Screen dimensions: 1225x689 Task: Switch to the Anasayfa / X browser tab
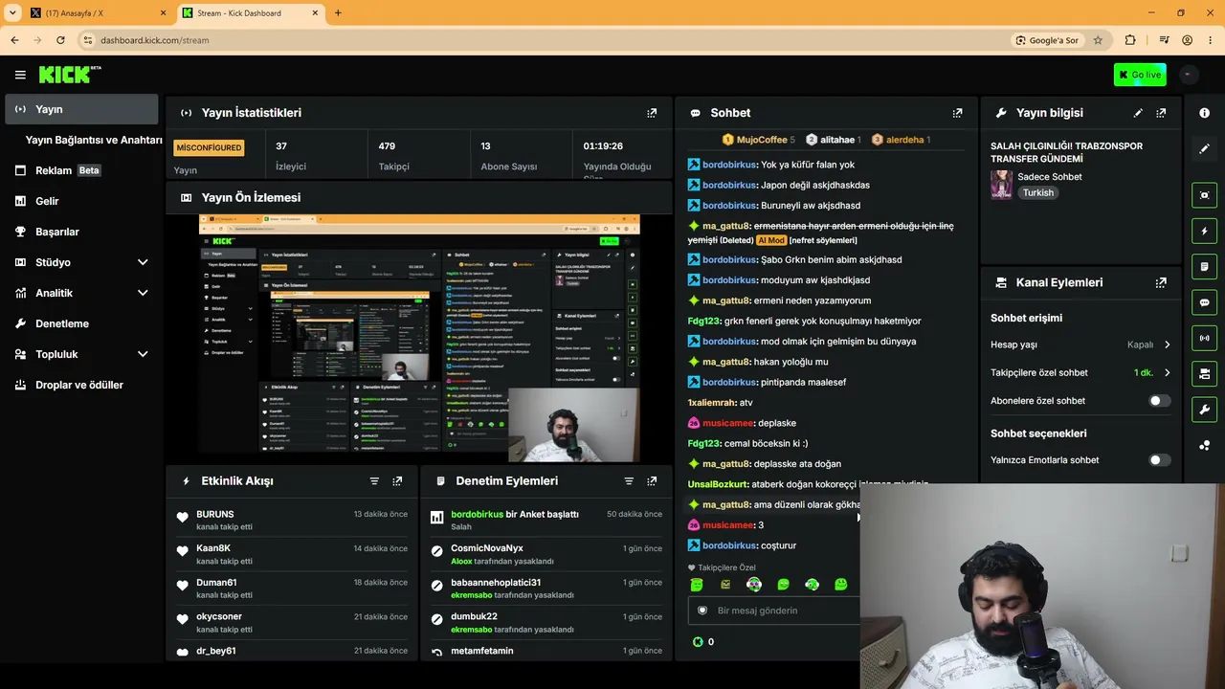pyautogui.click(x=98, y=13)
